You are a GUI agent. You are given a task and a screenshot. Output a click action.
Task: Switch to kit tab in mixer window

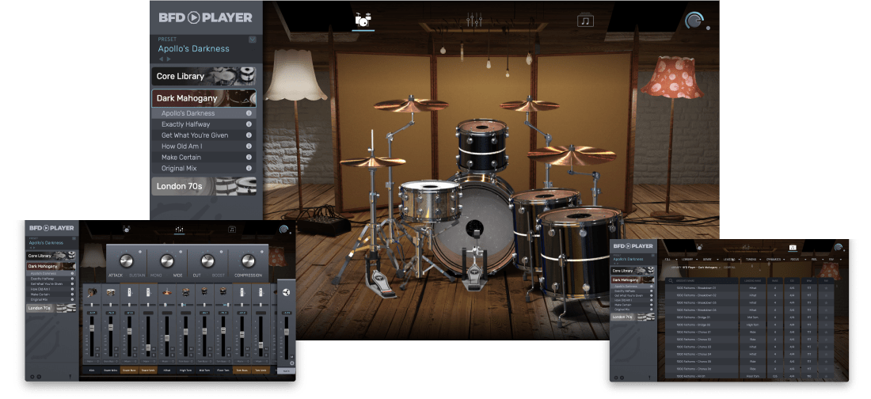126,229
